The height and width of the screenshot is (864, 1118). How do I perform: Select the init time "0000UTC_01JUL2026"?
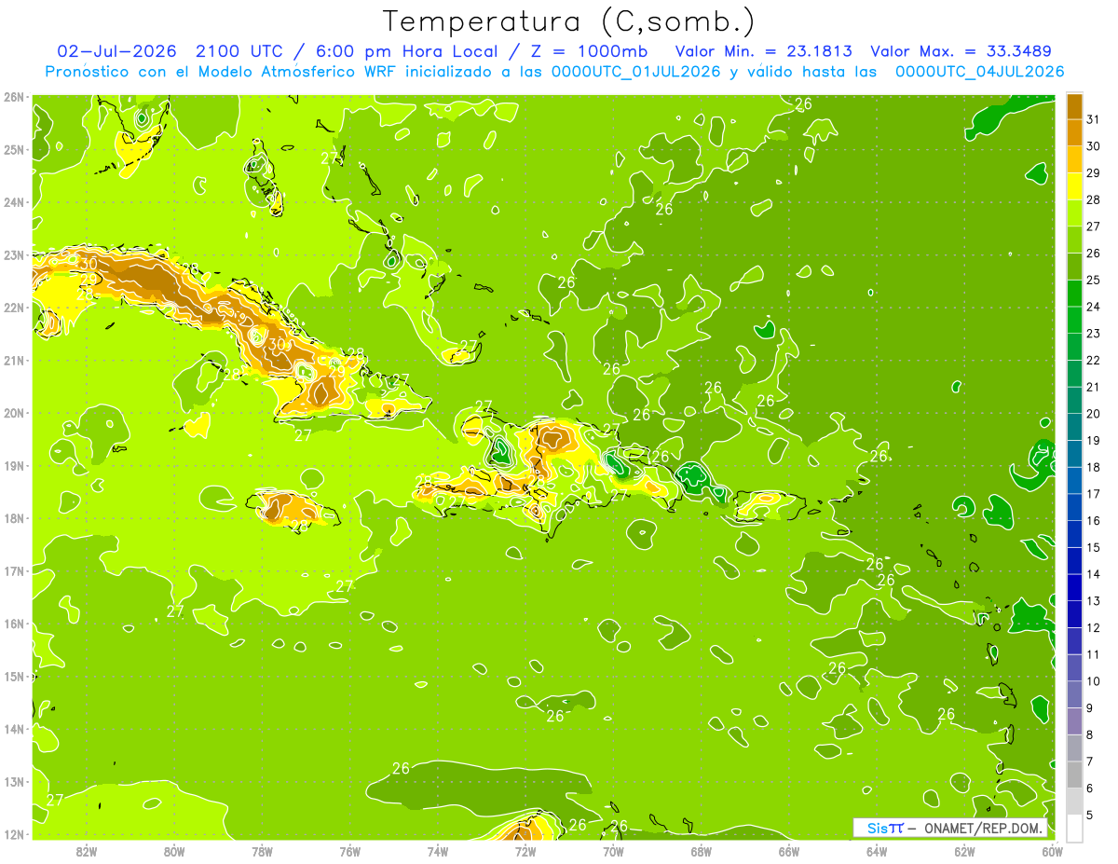636,71
